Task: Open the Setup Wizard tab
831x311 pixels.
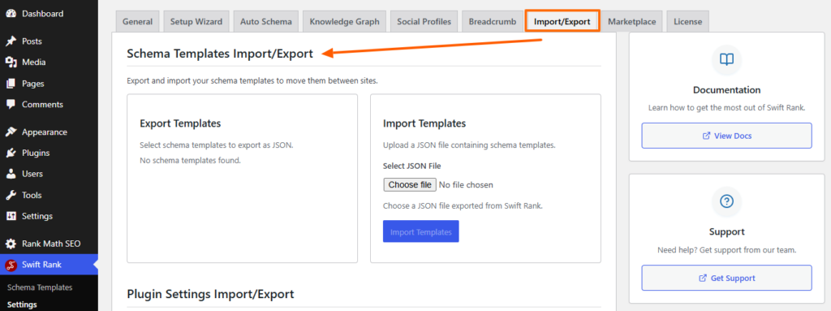Action: 196,22
